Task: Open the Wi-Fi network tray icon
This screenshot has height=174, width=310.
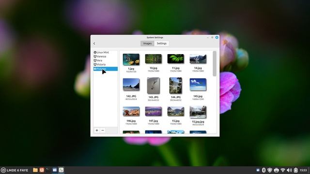Action: [283, 170]
